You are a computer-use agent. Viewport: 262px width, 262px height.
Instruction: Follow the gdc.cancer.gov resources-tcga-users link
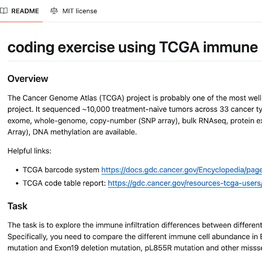(x=185, y=183)
